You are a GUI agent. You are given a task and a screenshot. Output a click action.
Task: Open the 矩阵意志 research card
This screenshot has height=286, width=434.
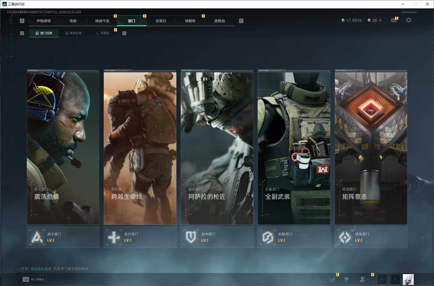click(x=371, y=147)
